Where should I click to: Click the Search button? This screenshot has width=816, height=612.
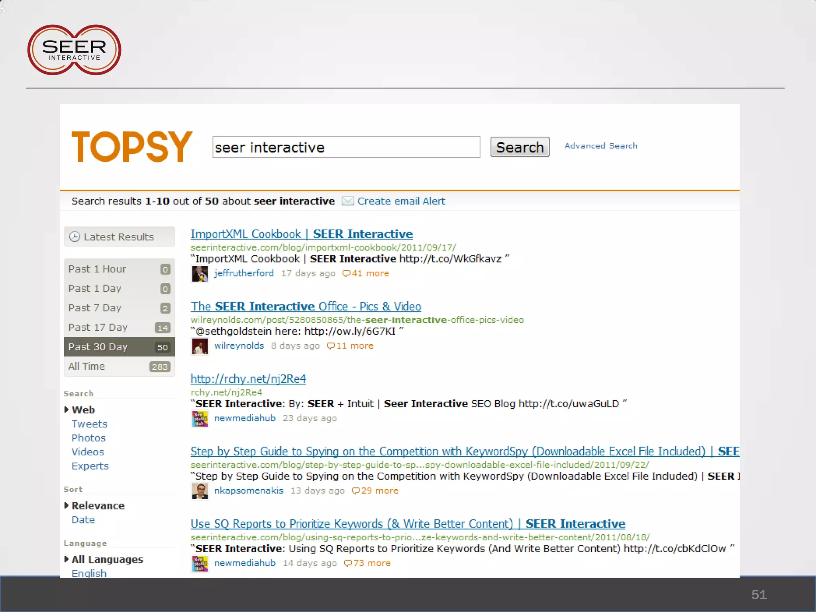(520, 147)
